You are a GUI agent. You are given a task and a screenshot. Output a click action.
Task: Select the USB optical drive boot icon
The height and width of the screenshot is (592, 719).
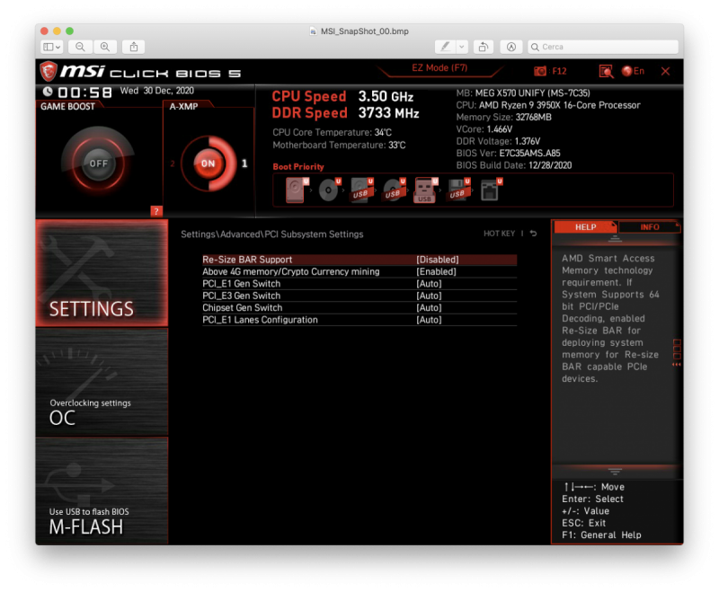pyautogui.click(x=394, y=190)
